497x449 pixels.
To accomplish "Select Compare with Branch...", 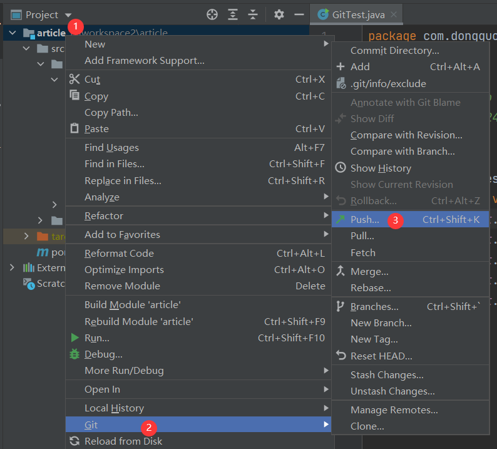I will [x=410, y=152].
